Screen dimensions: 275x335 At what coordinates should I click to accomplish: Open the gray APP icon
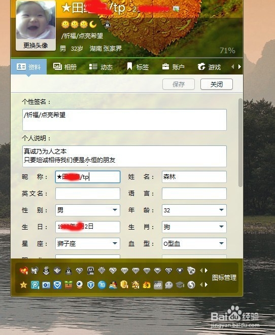(x=158, y=285)
